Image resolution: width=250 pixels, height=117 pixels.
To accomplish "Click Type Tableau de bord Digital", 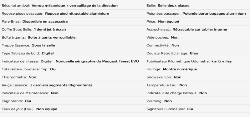I will click(28, 53).
